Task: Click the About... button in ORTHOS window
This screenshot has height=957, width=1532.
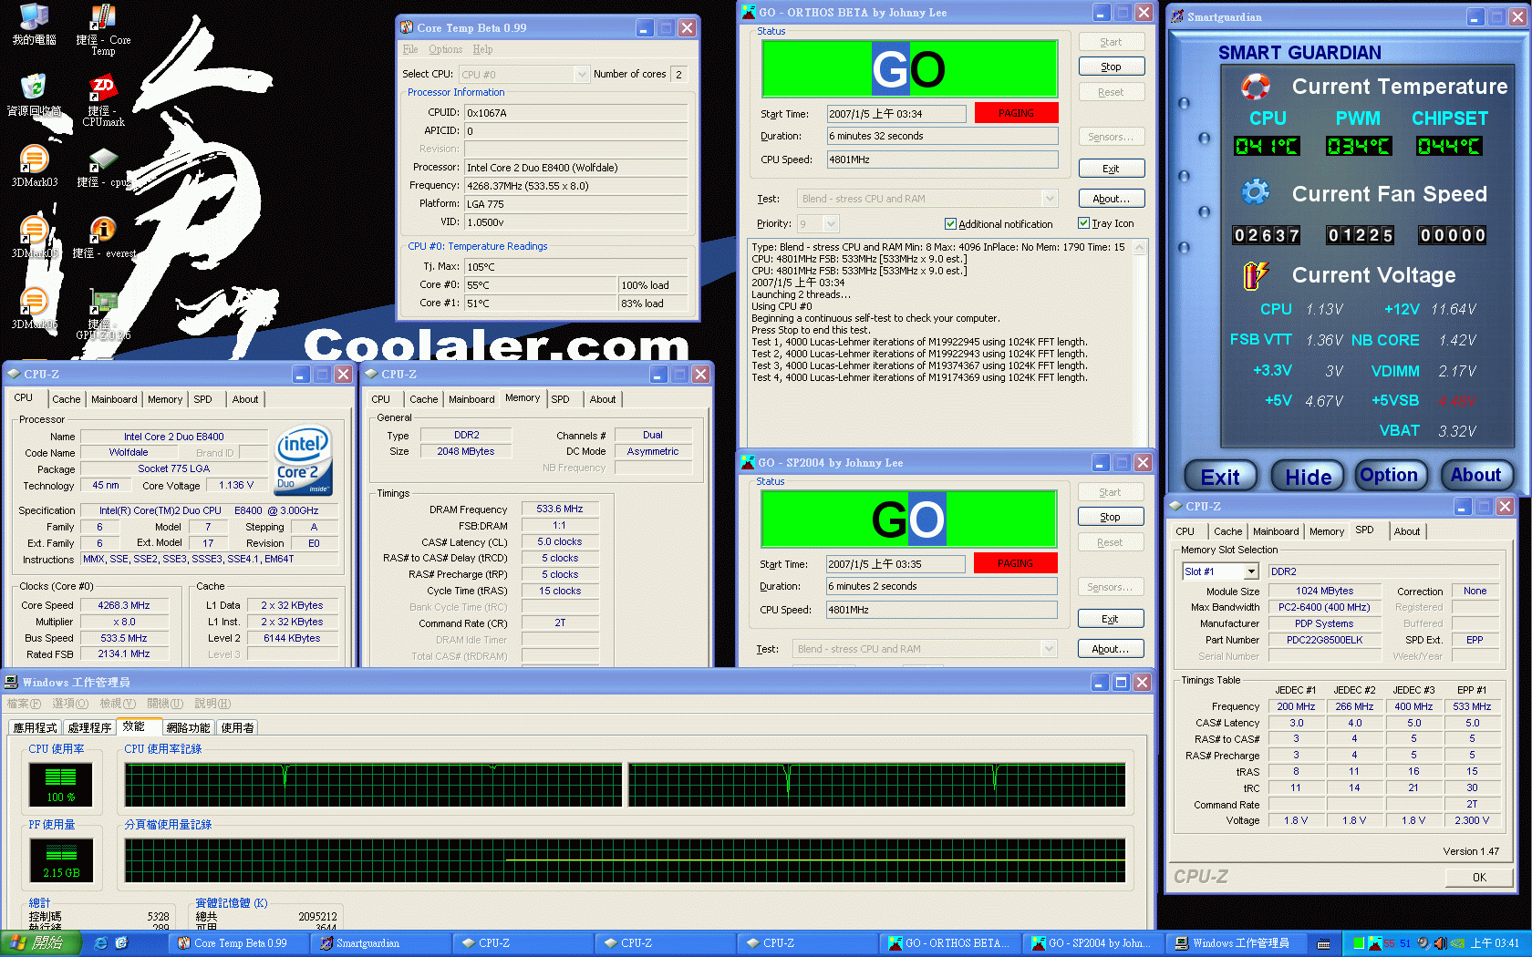Action: pos(1111,199)
